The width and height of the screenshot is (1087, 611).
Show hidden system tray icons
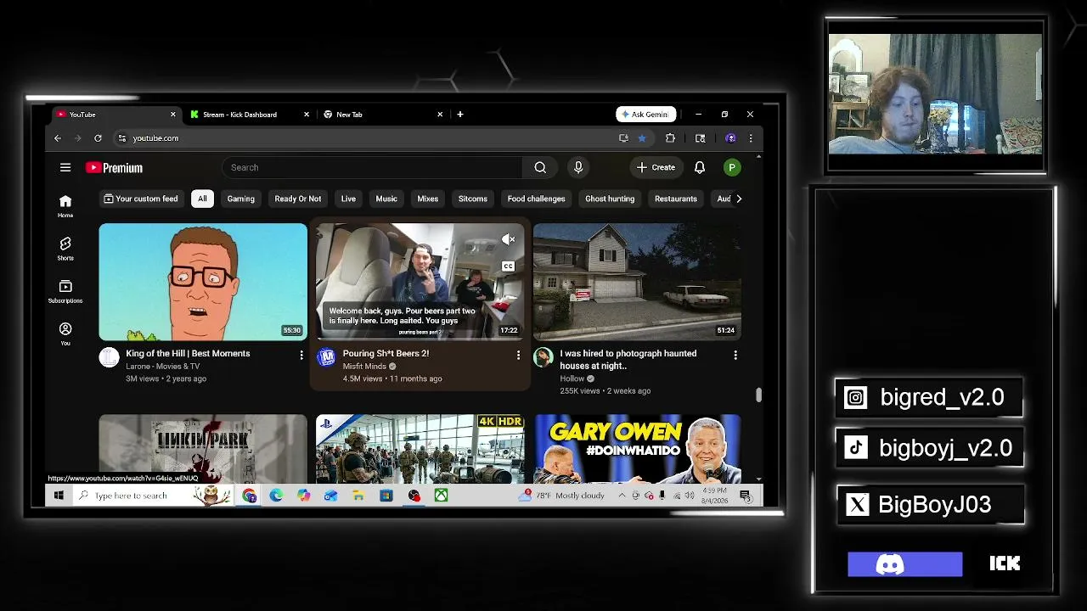pyautogui.click(x=622, y=496)
